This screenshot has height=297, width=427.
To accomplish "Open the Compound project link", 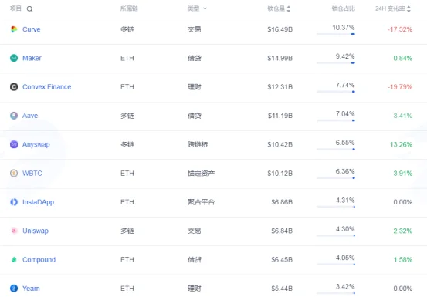I will [39, 260].
